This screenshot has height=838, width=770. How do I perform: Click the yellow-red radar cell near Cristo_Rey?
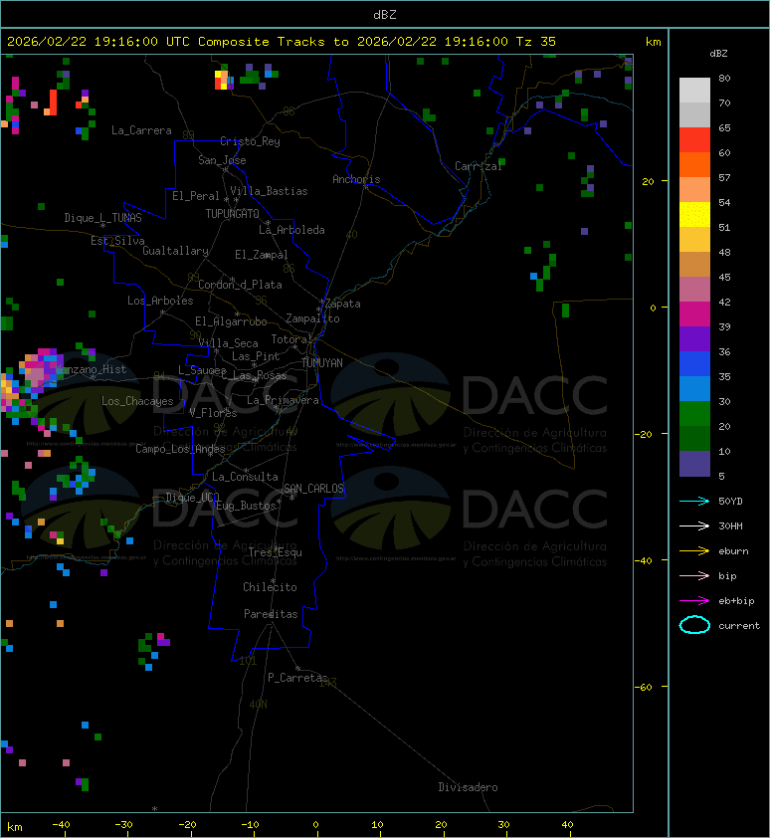pyautogui.click(x=223, y=81)
